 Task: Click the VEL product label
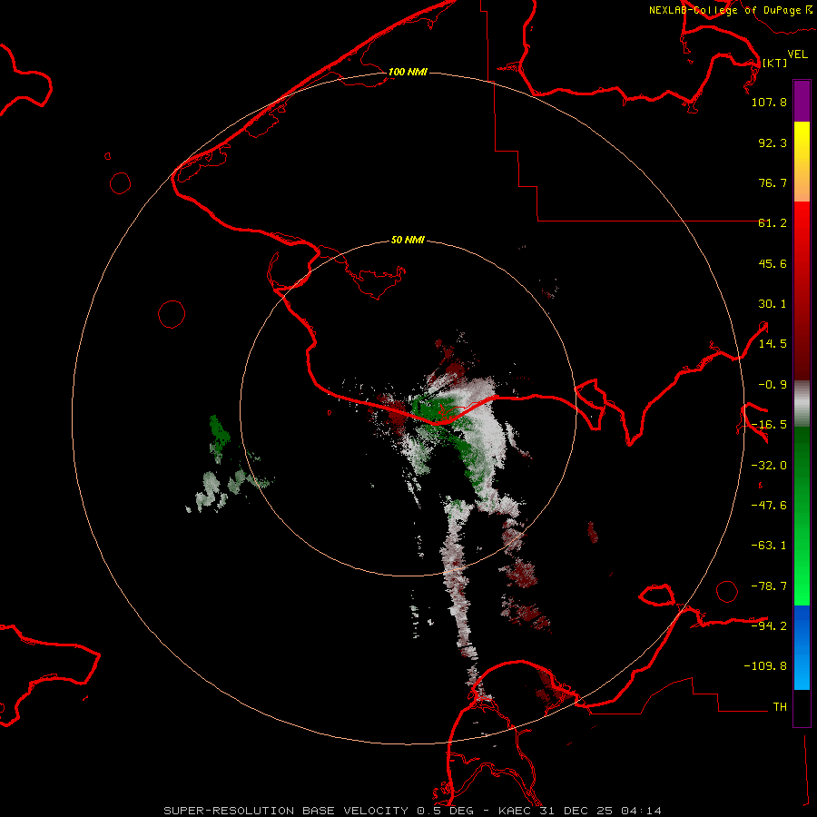click(x=797, y=54)
